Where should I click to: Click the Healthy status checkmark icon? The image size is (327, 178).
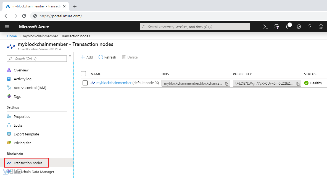point(306,83)
